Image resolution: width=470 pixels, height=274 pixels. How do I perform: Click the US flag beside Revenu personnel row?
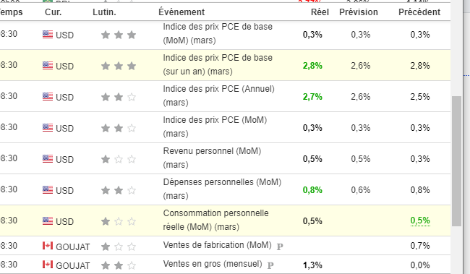pos(48,158)
